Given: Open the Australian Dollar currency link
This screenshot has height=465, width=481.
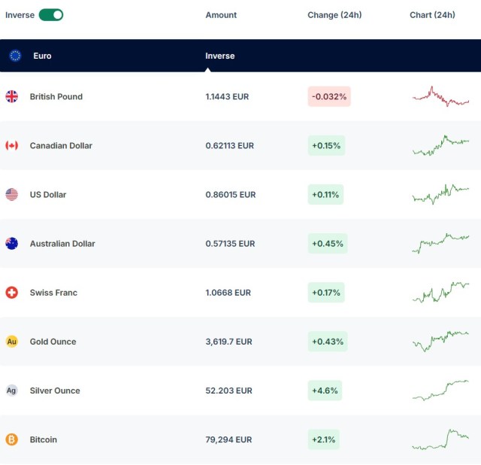Looking at the screenshot, I should pyautogui.click(x=62, y=243).
